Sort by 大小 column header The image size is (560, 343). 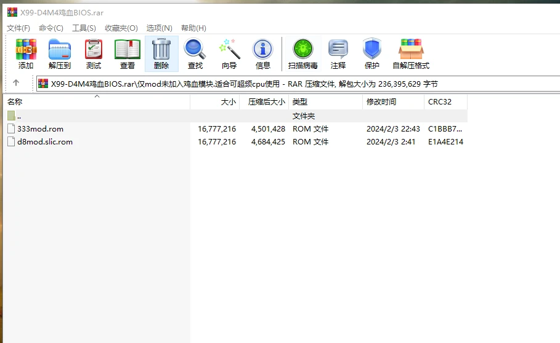click(214, 102)
